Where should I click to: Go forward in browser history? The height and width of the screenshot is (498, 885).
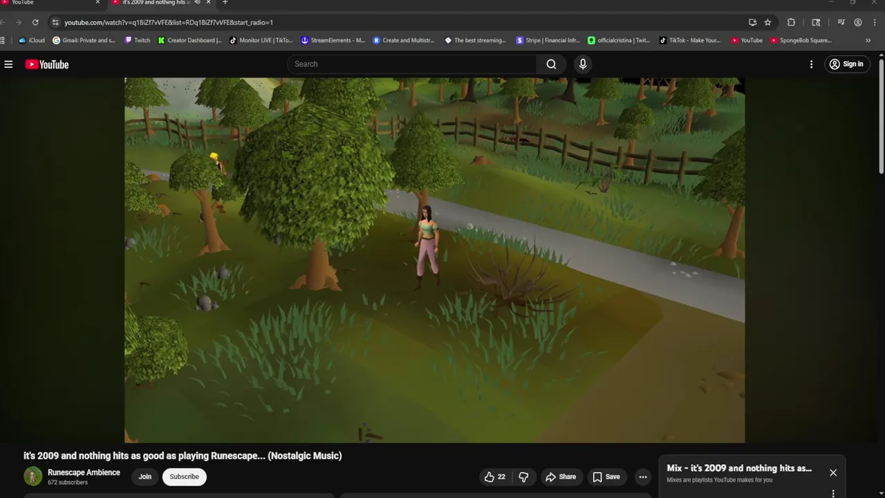[19, 22]
